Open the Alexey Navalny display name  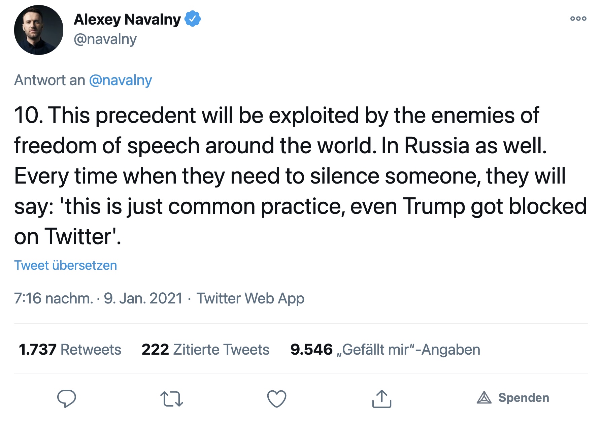click(x=127, y=20)
